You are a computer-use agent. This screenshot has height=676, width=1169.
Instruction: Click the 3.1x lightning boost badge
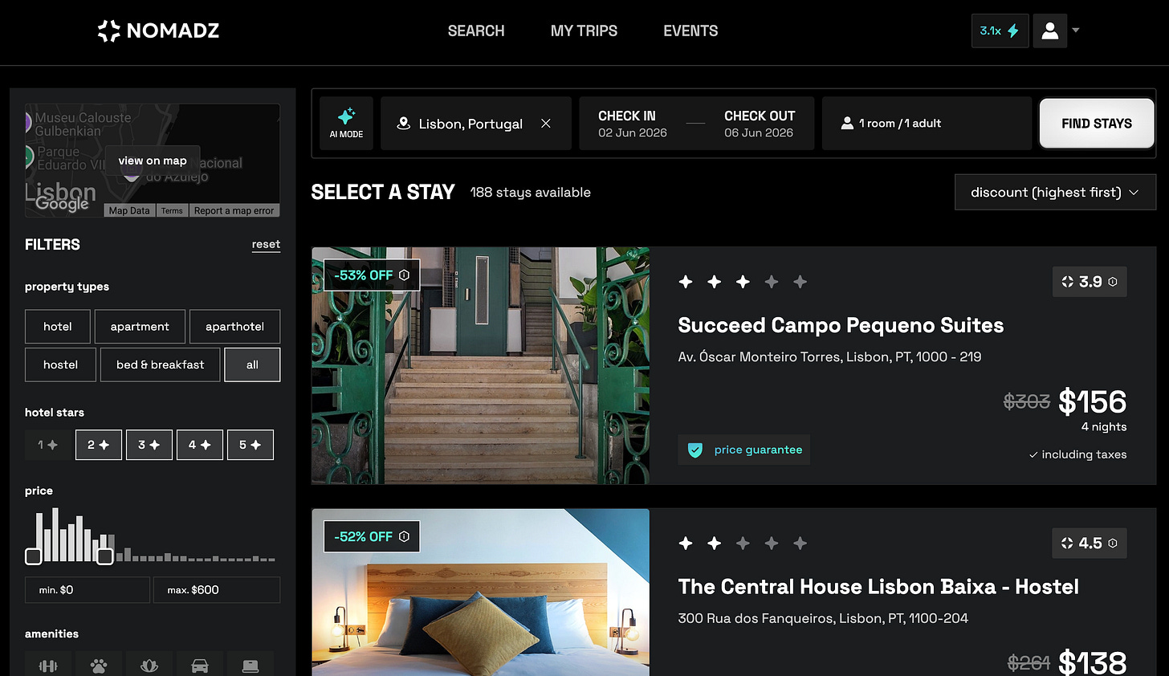(1000, 31)
